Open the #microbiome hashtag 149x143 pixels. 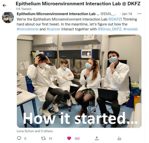click(28, 29)
